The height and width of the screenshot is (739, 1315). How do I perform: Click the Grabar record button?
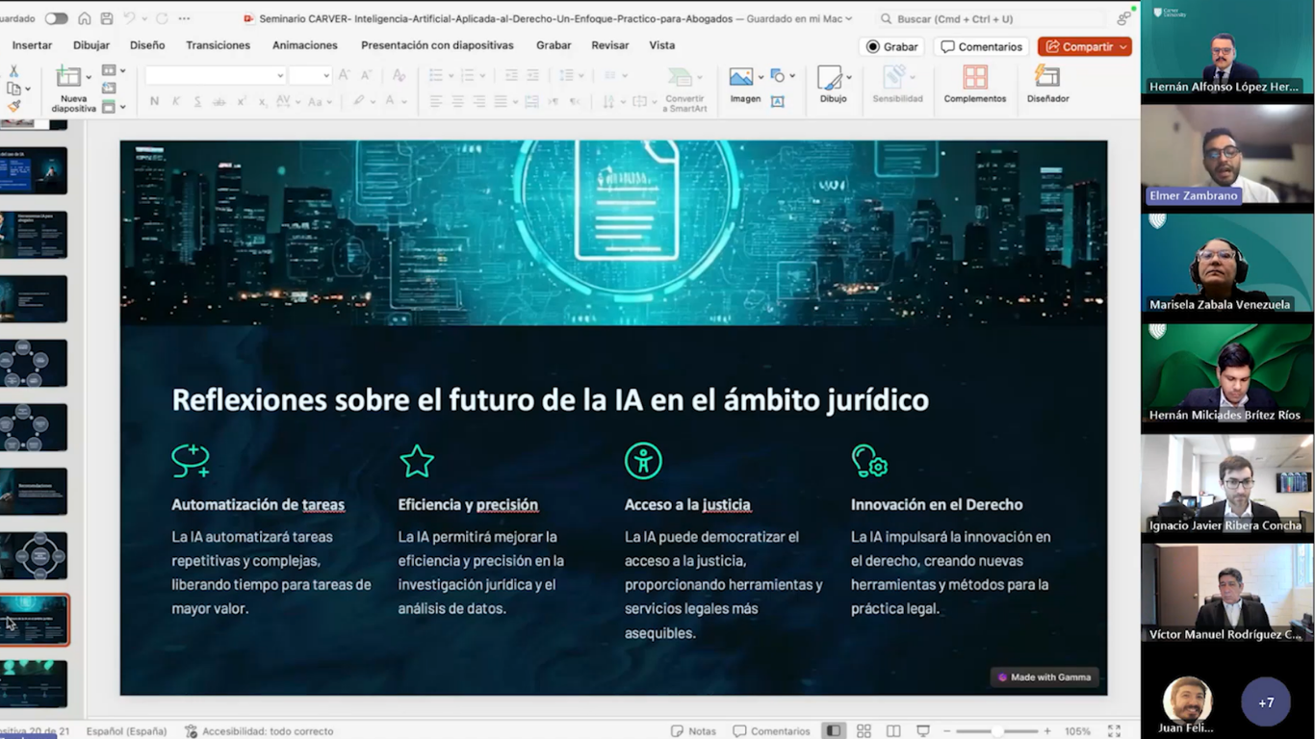tap(891, 47)
